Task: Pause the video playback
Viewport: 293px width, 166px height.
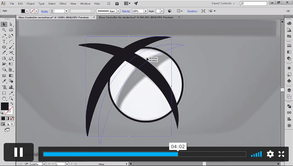Action: pos(18,152)
